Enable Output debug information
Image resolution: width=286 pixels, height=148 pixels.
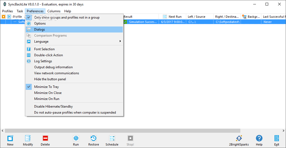tap(74, 67)
